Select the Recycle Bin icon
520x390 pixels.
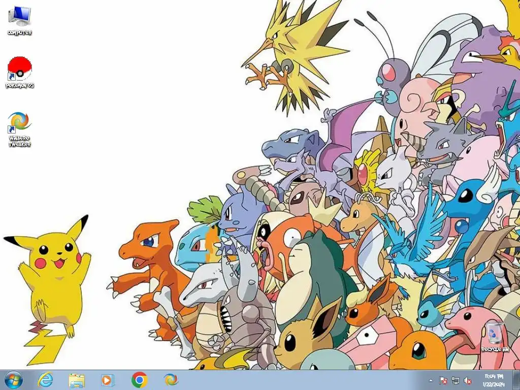pyautogui.click(x=495, y=336)
